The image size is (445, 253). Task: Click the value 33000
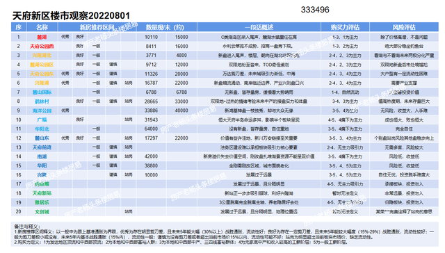coord(181,101)
